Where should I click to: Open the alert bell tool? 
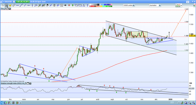point(10,5)
